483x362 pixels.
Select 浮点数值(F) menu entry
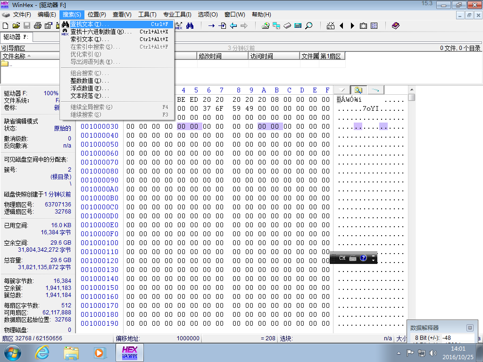[x=117, y=88]
